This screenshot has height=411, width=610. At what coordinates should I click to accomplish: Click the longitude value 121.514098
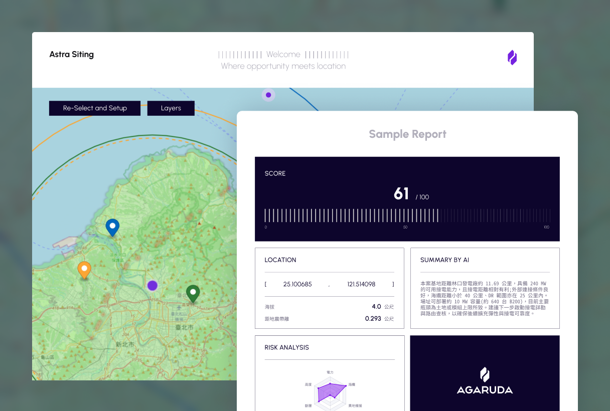(x=361, y=284)
